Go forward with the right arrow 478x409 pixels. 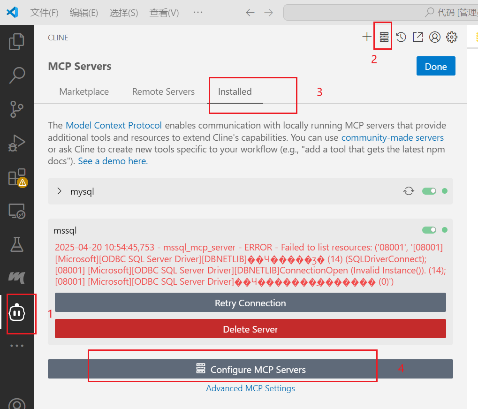269,13
